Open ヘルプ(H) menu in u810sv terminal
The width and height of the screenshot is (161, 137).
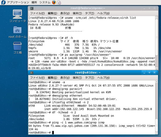tap(103, 78)
